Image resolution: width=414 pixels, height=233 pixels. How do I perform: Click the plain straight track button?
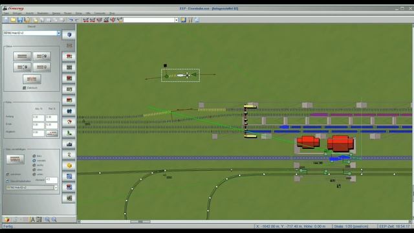click(x=22, y=56)
